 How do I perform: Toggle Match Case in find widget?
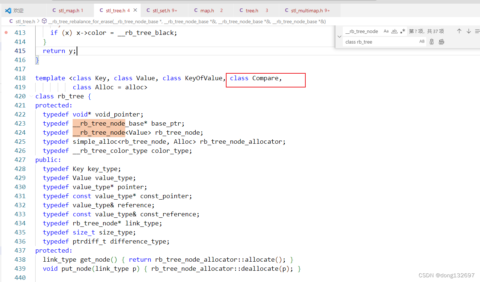point(386,31)
